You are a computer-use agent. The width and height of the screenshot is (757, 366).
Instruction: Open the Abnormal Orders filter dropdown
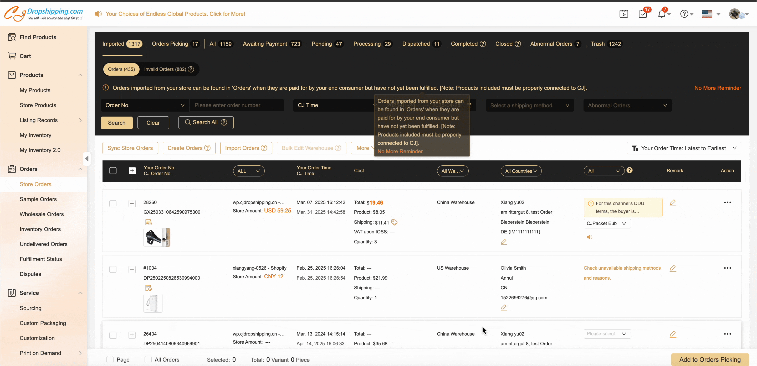(x=627, y=105)
